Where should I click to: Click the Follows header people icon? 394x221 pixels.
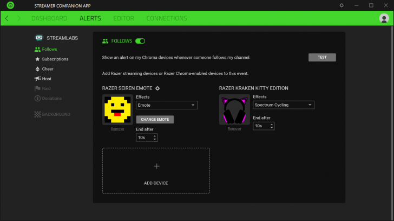click(x=106, y=41)
